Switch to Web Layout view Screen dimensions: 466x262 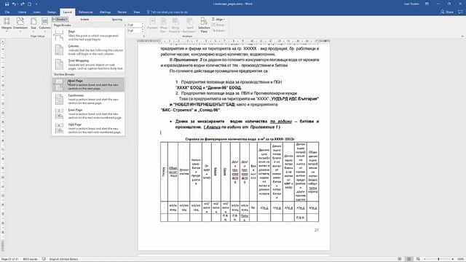(x=418, y=259)
